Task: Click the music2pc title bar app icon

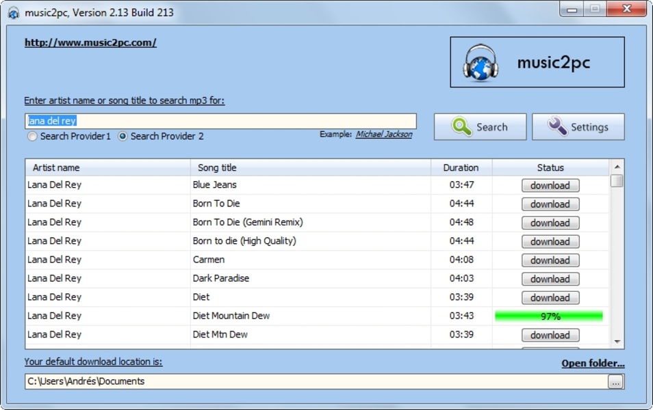Action: (13, 13)
